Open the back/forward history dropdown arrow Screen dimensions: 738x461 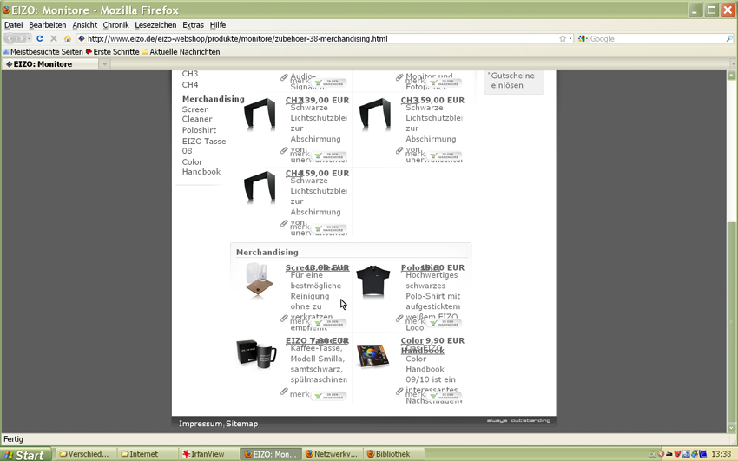[29, 38]
